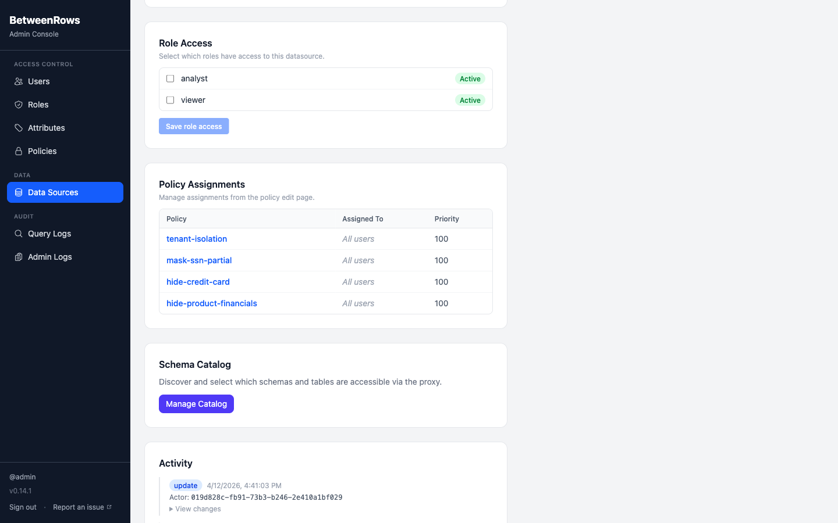This screenshot has height=523, width=838.
Task: Follow the hide-credit-card policy link
Action: coord(198,282)
